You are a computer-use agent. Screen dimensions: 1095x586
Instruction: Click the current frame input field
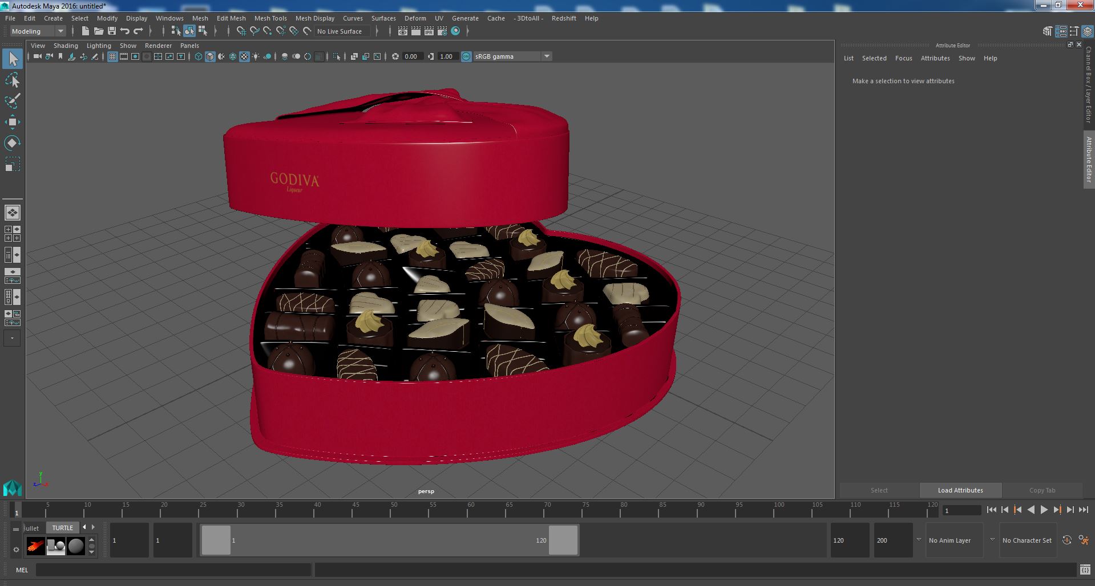click(961, 511)
